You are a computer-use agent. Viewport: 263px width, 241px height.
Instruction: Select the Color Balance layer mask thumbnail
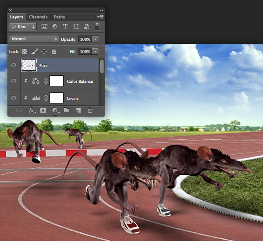57,81
